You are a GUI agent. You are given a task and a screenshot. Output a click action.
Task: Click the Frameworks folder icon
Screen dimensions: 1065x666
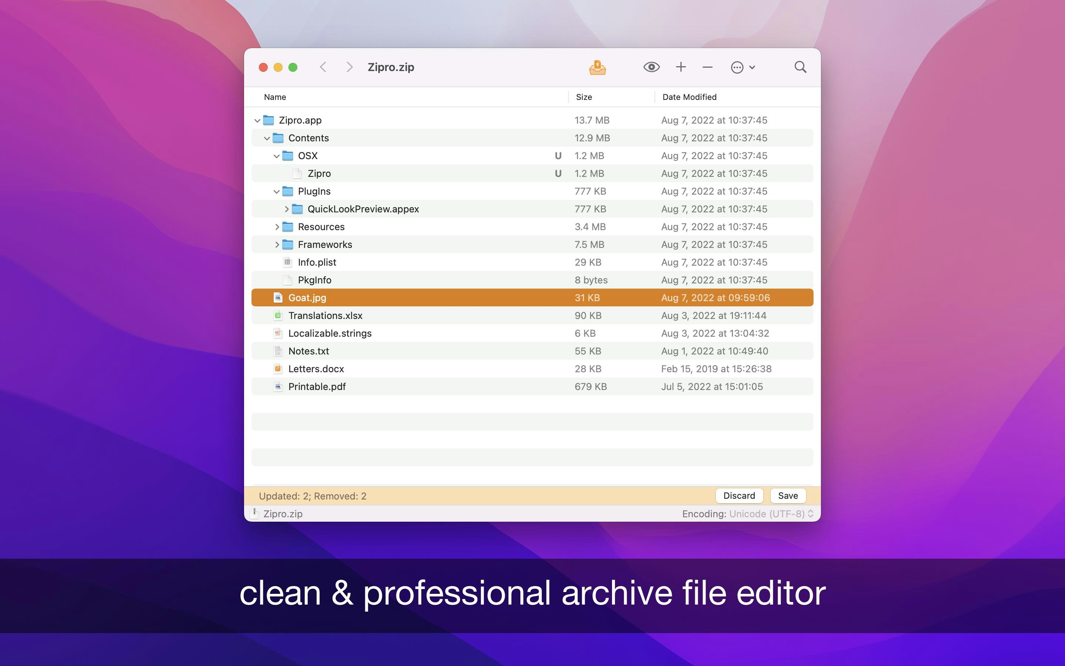[288, 245]
